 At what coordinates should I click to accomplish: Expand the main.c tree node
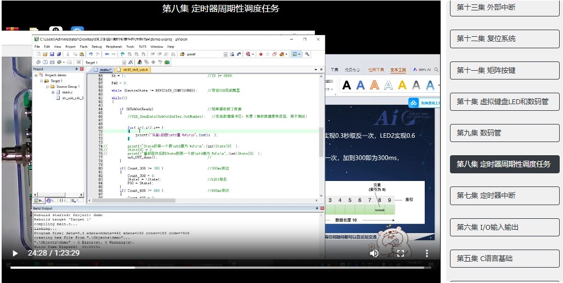point(53,92)
